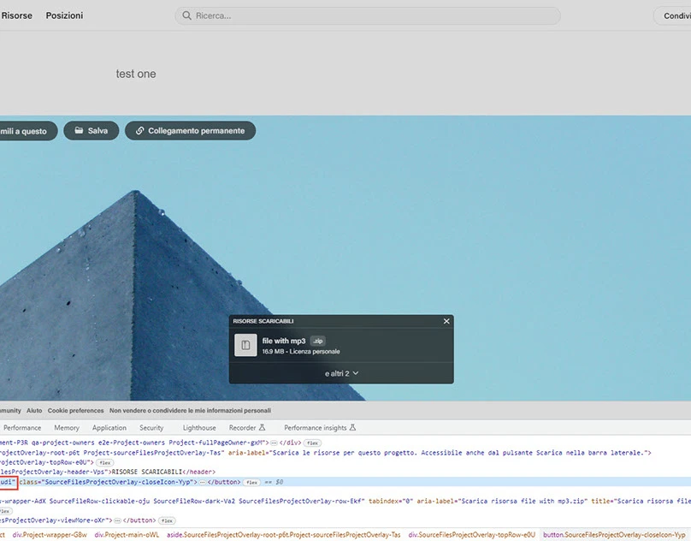The height and width of the screenshot is (541, 691).
Task: Focus the Ricerca search field
Action: point(368,15)
